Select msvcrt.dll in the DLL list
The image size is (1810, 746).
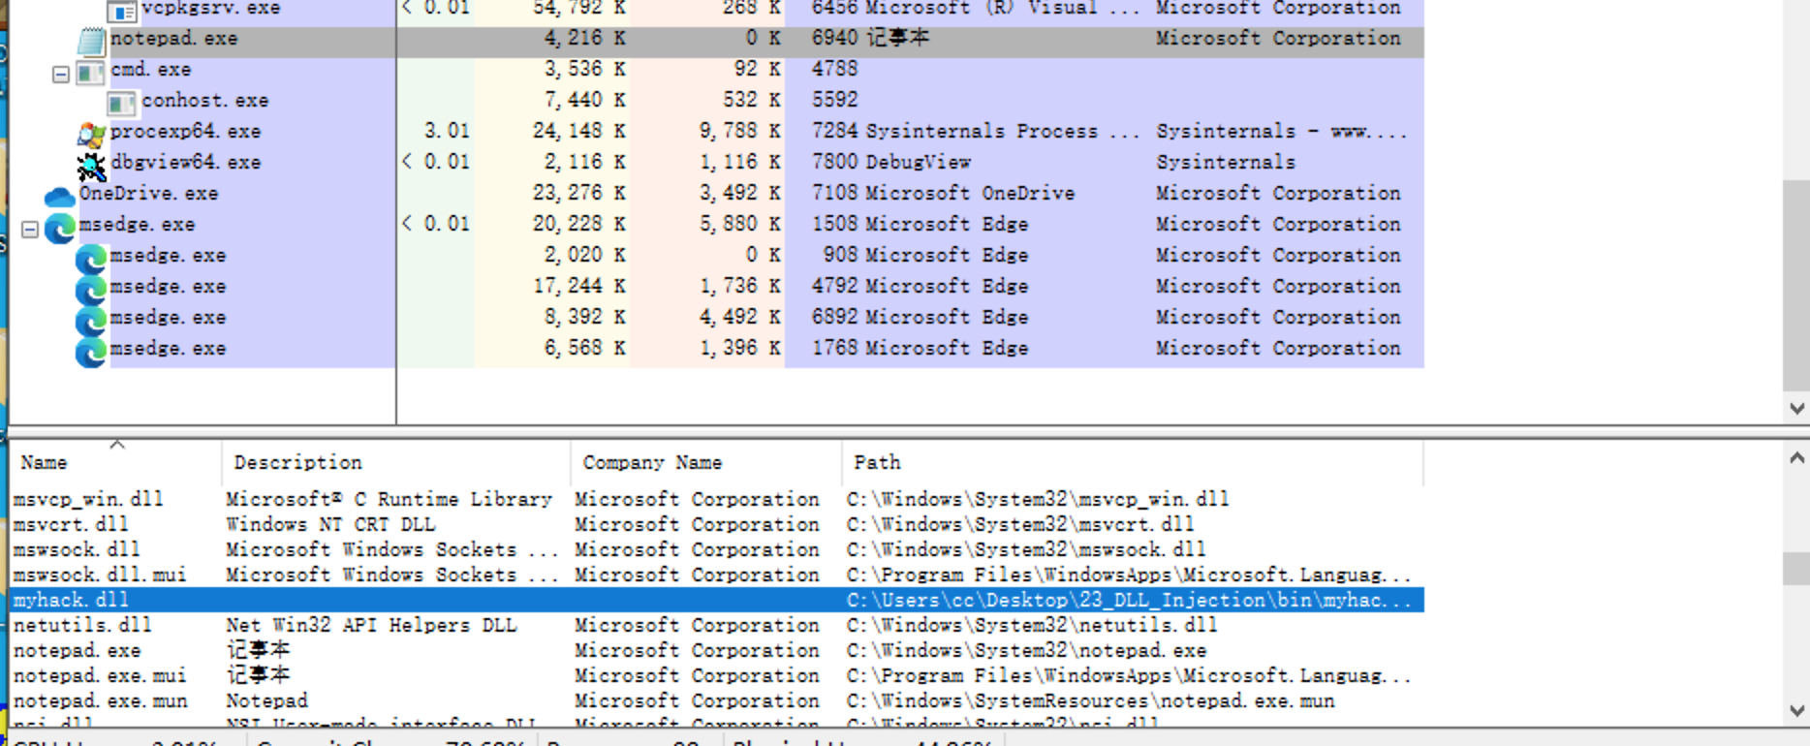tap(70, 524)
